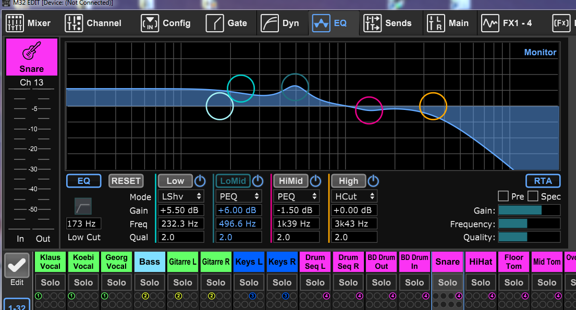Toggle the EQ on/off button
The image size is (576, 310).
(84, 181)
